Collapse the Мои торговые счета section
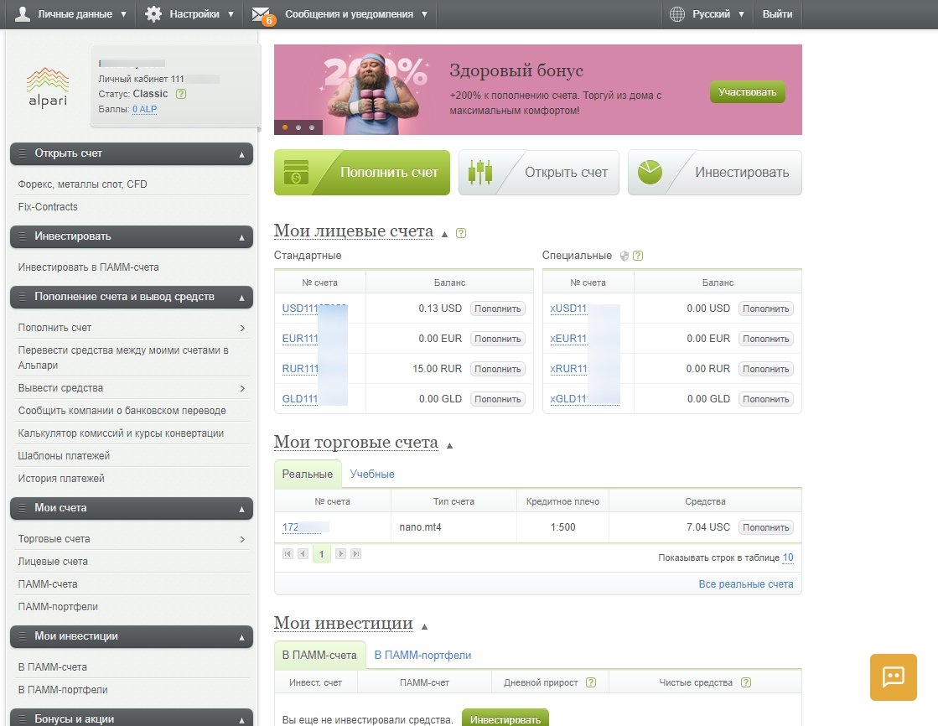The image size is (938, 726). point(450,445)
